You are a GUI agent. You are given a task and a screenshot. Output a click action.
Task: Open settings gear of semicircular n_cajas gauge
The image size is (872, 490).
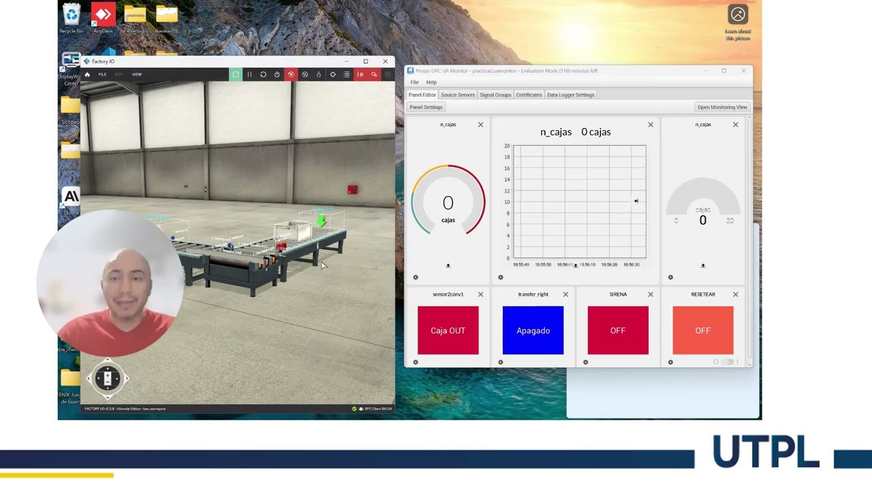670,277
